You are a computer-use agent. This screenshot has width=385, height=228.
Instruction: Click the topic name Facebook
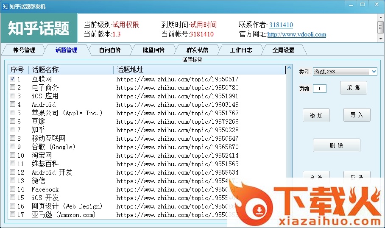(x=45, y=189)
